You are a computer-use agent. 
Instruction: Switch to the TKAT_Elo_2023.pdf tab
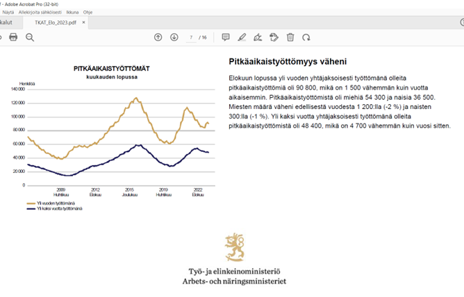[56, 23]
